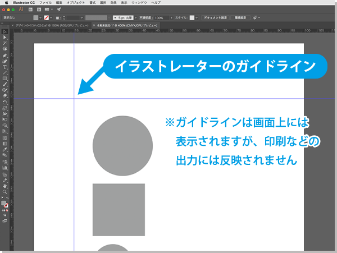Select the Mesh tool
Viewport: 337px width, 253px height.
pyautogui.click(x=4, y=138)
